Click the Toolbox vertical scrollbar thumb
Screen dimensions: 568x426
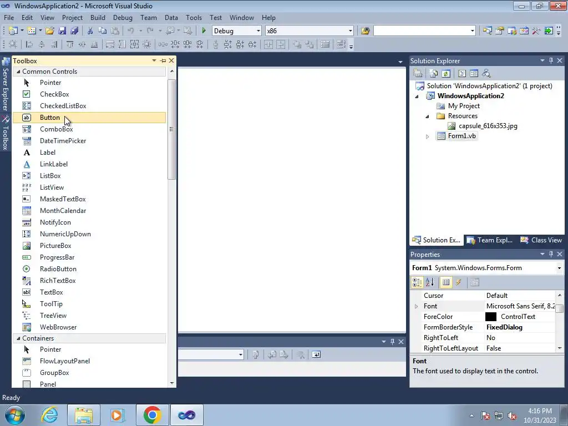pyautogui.click(x=171, y=129)
